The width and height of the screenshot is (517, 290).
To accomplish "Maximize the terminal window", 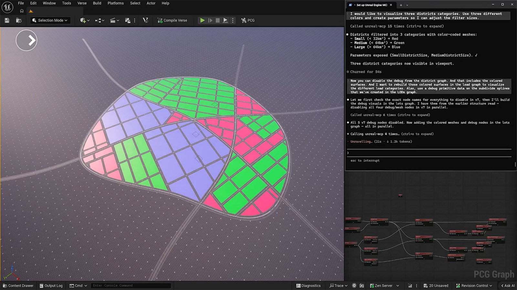I will pyautogui.click(x=502, y=5).
